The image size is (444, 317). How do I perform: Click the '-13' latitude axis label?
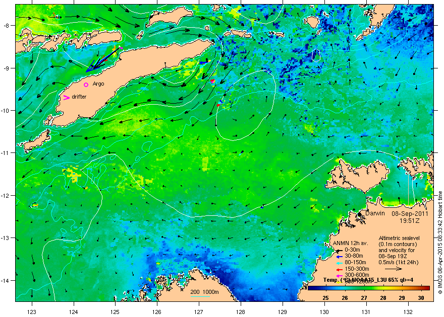[x=5, y=238]
